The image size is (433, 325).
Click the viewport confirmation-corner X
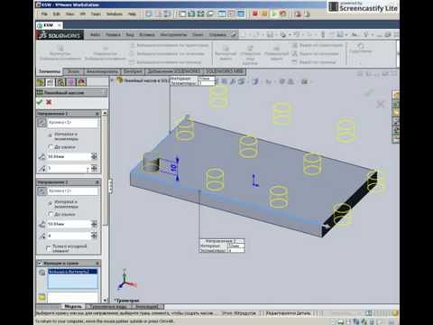tap(381, 104)
